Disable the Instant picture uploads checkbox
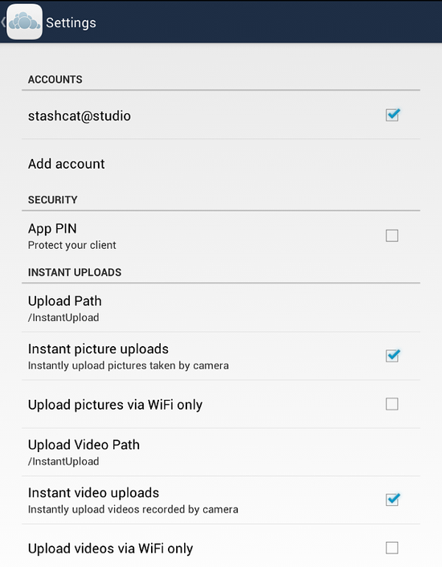442x567 pixels. click(392, 356)
